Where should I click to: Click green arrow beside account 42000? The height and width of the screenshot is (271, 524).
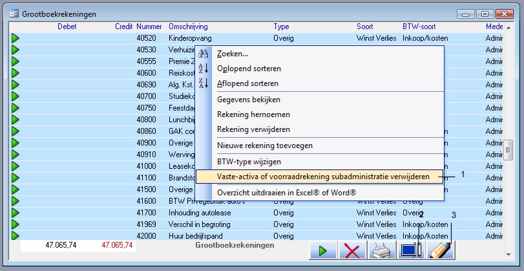pyautogui.click(x=16, y=236)
